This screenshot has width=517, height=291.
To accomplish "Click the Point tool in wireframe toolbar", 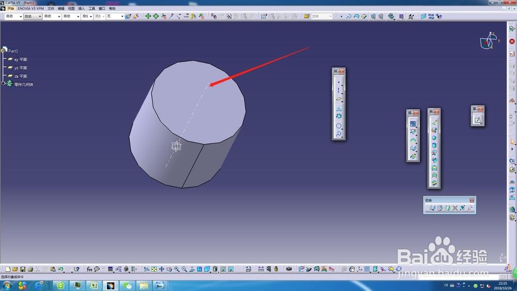I will click(x=338, y=82).
